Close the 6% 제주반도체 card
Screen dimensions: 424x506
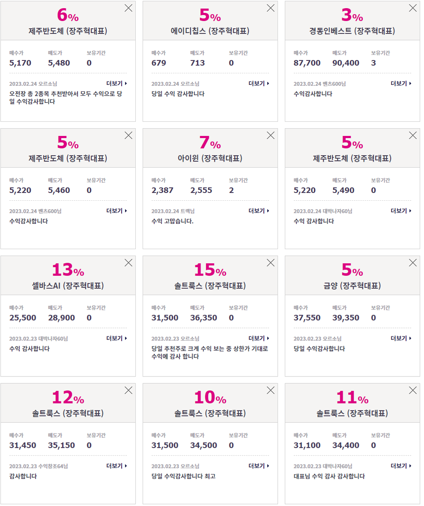click(x=128, y=8)
